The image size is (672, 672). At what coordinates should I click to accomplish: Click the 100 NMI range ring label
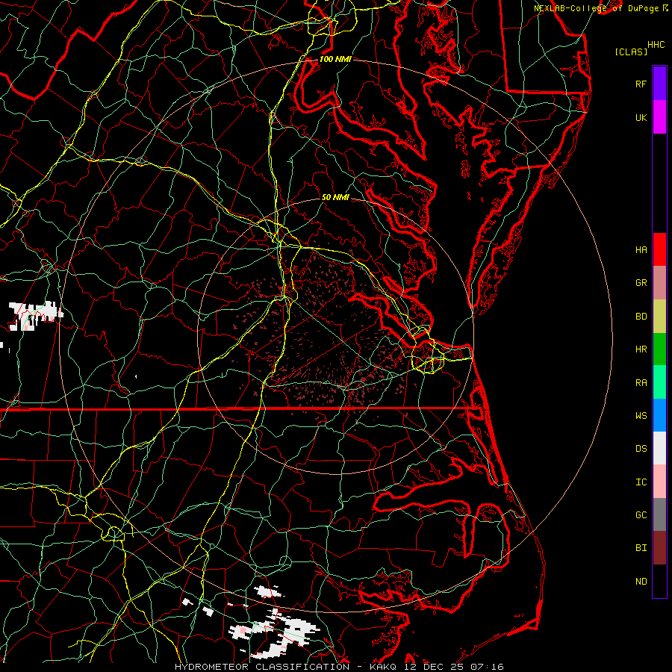click(335, 59)
